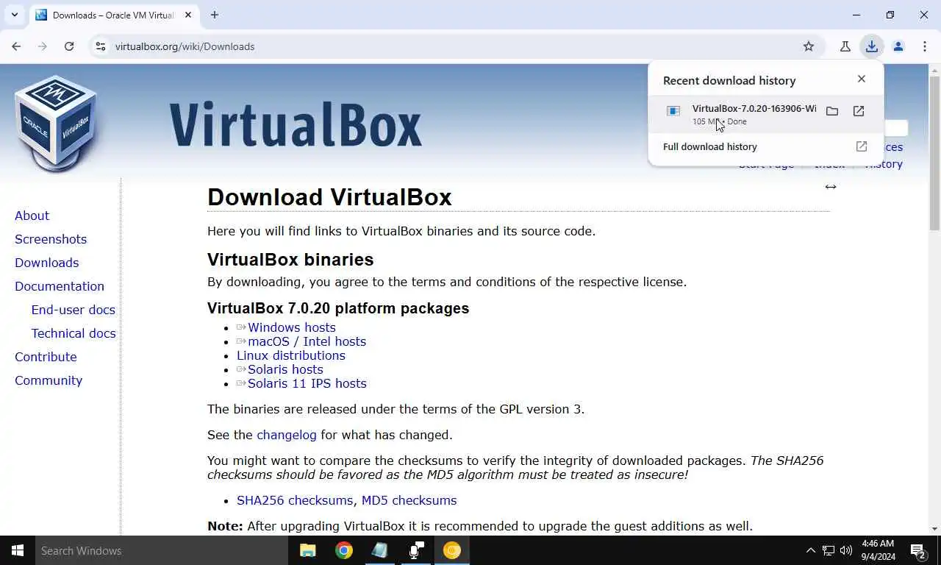Screen dimensions: 941x565
Task: Close the Downloads – Oracle VM tab
Action: click(x=188, y=15)
